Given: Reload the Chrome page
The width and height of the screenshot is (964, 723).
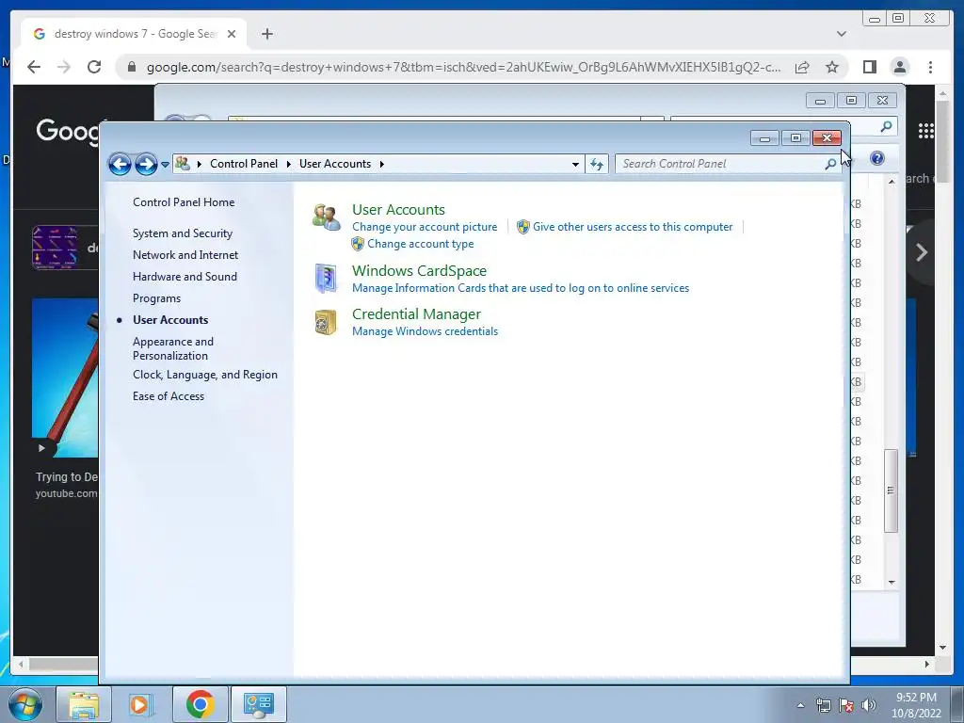Looking at the screenshot, I should [94, 67].
